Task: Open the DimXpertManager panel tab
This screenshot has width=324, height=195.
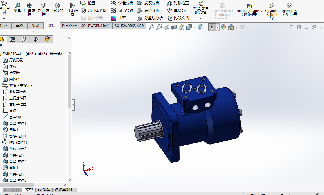Action: [36, 39]
